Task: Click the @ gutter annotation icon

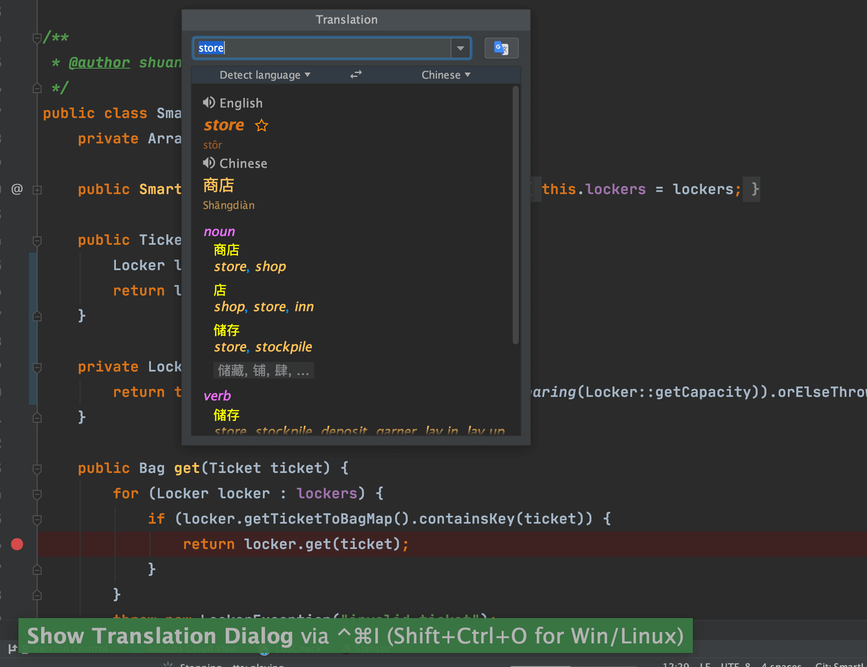Action: pos(17,189)
